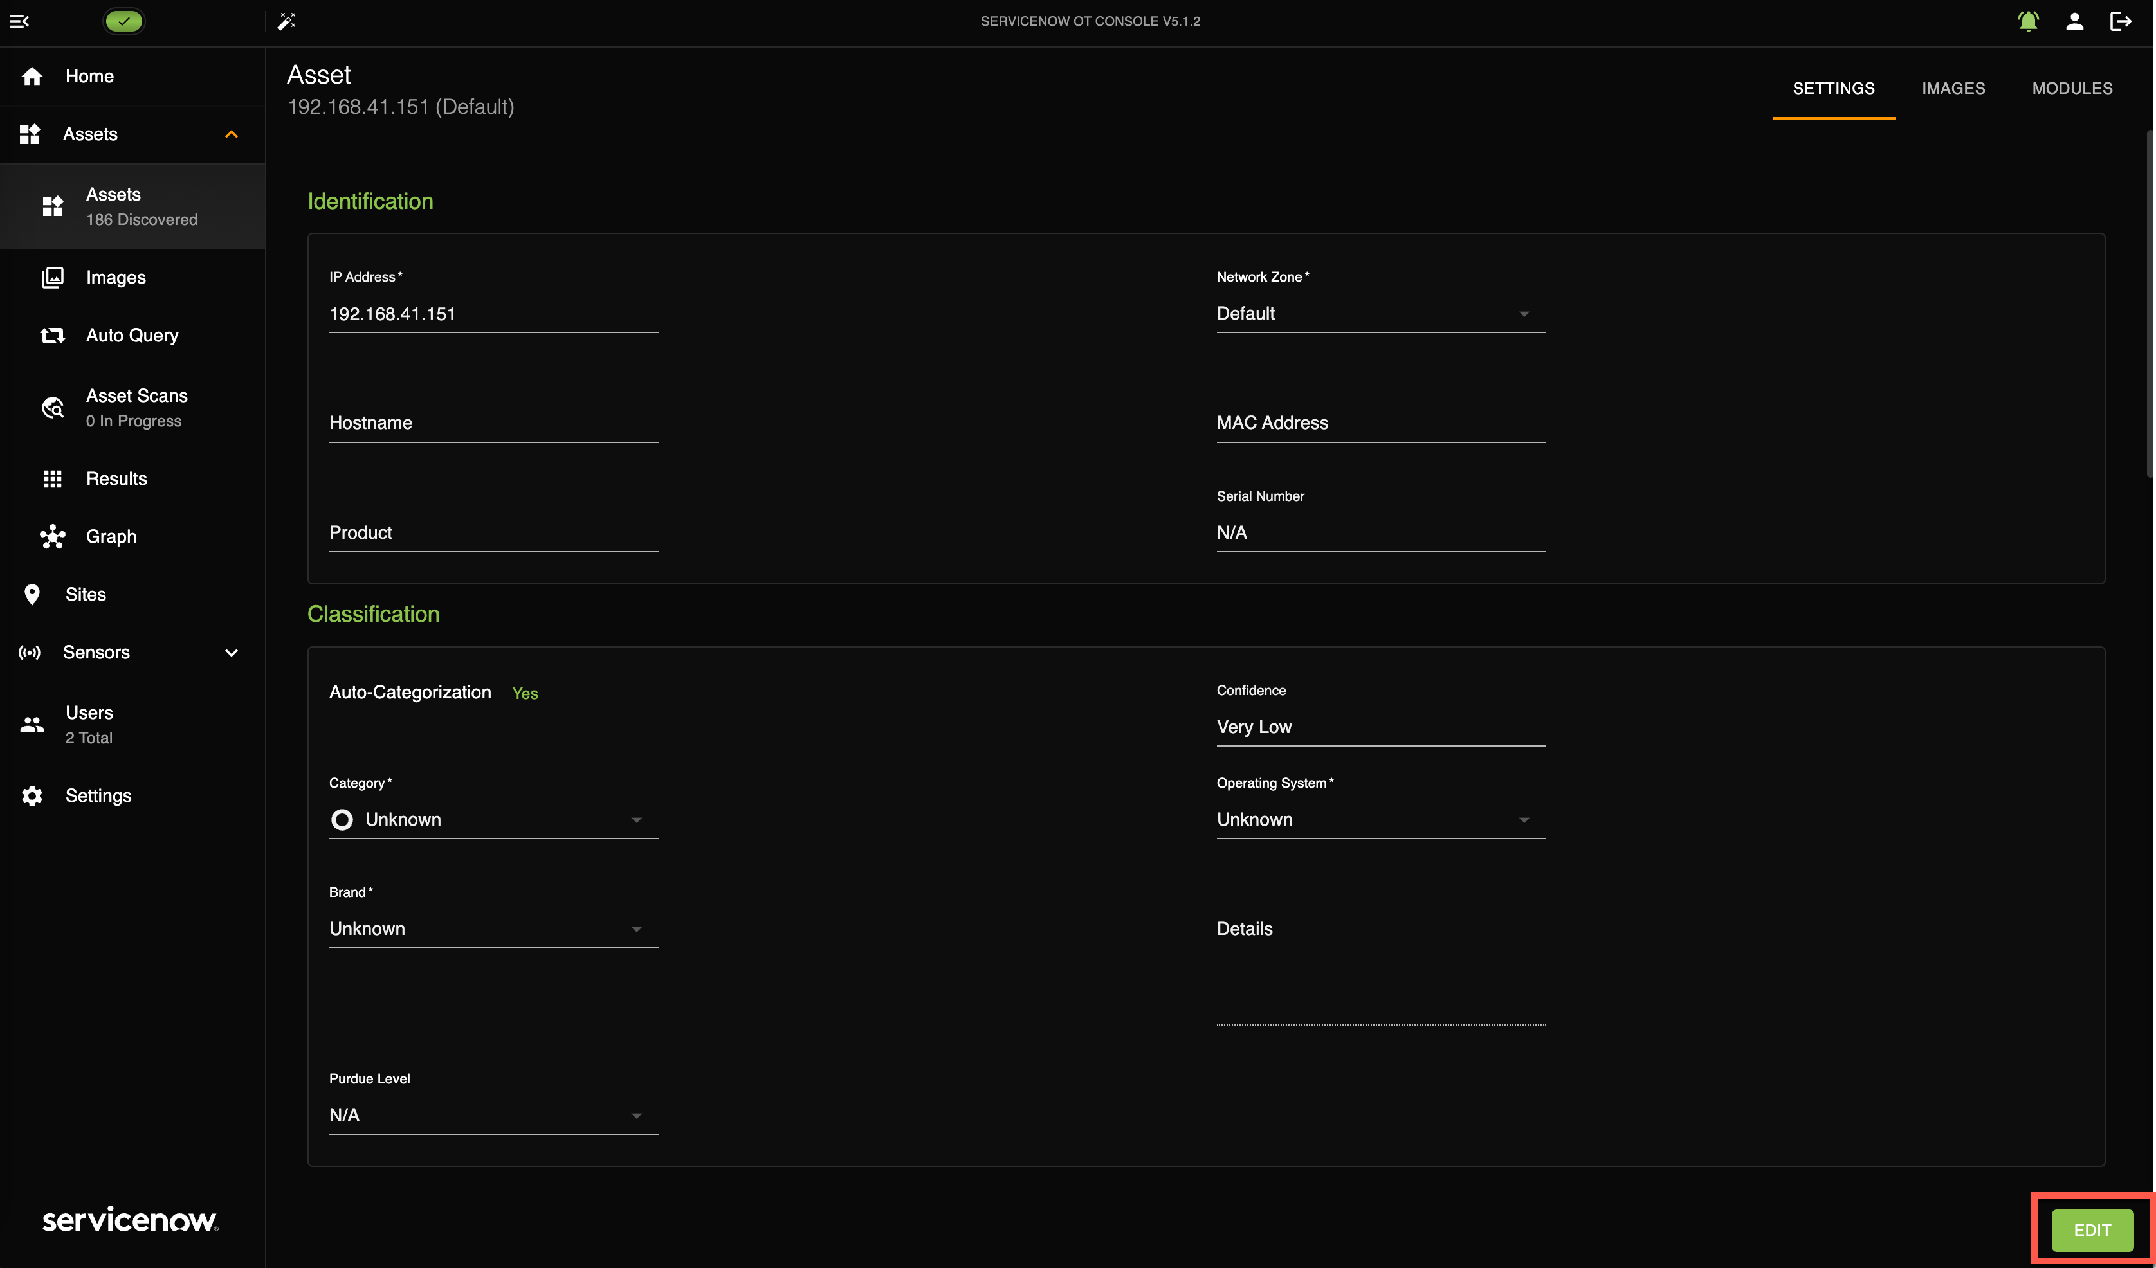The width and height of the screenshot is (2156, 1268).
Task: Open the Network Zone dropdown
Action: (1381, 314)
